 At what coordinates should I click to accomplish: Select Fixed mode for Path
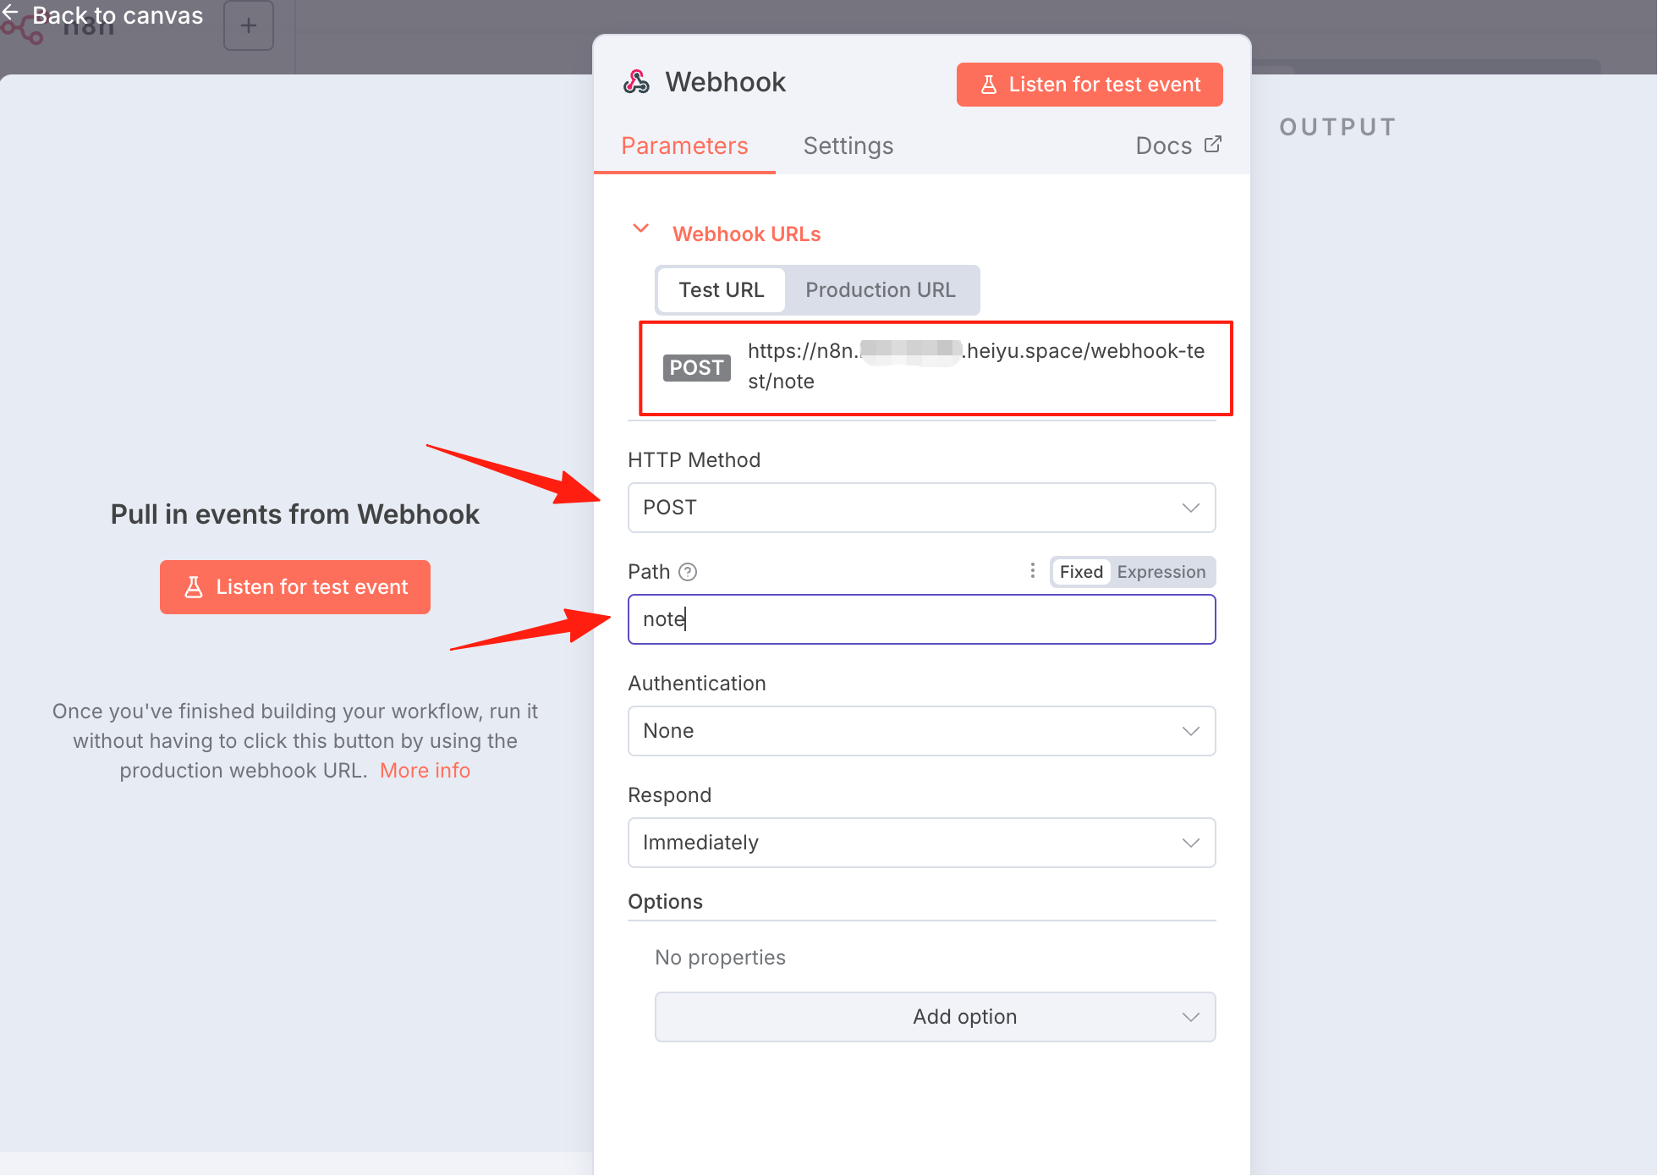pos(1081,572)
